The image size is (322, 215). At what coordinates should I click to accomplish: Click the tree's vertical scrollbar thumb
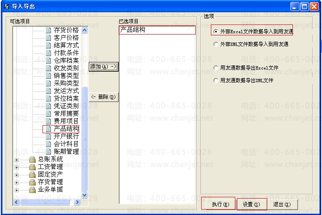pyautogui.click(x=85, y=139)
